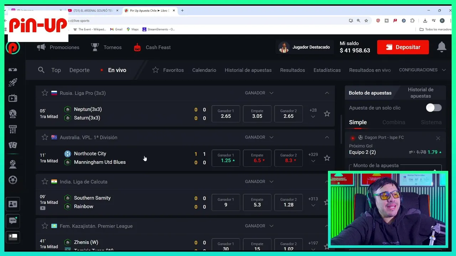Click the Pin-Up round logo icon
This screenshot has height=256, width=456.
point(13,47)
